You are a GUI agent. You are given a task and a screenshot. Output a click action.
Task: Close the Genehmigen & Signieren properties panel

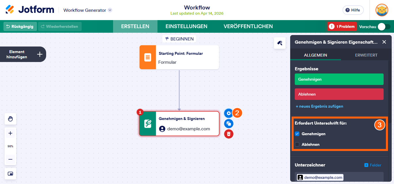tap(384, 42)
